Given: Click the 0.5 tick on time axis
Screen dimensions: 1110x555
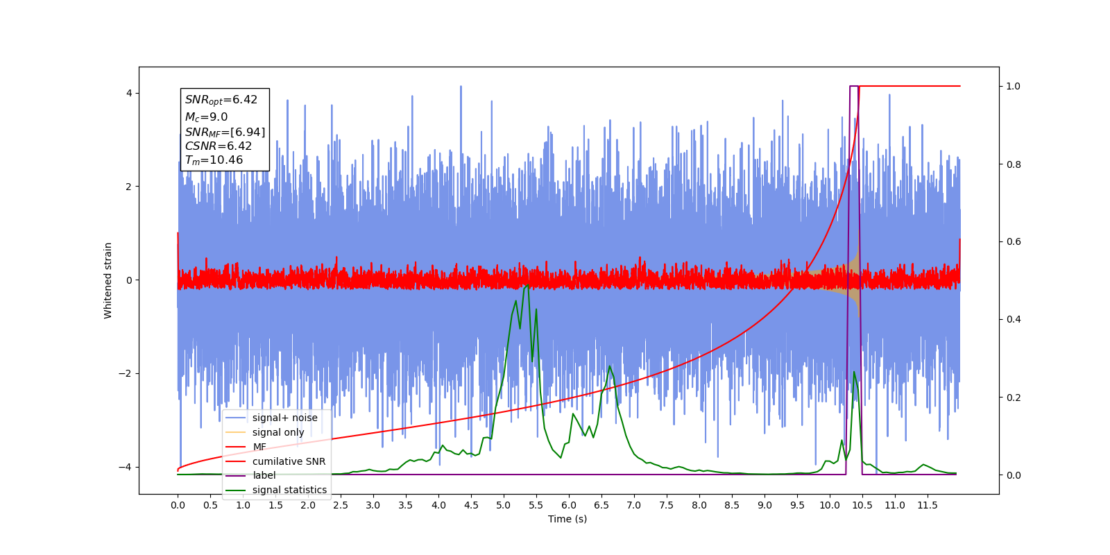Looking at the screenshot, I should click(x=210, y=505).
